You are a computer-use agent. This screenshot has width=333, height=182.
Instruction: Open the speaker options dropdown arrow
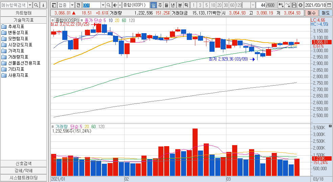click(x=120, y=5)
